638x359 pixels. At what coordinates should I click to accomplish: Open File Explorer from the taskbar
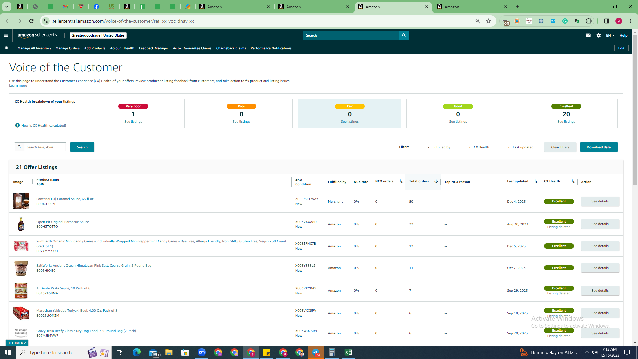pos(169,352)
